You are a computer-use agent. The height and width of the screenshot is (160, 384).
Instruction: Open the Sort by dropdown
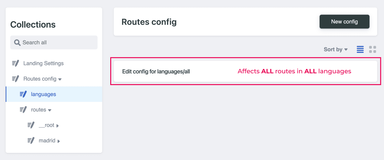[336, 50]
